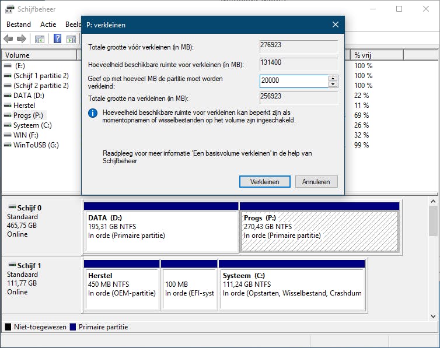The height and width of the screenshot is (348, 440).
Task: Maximize the Schijfbeheer window
Action: click(x=399, y=9)
